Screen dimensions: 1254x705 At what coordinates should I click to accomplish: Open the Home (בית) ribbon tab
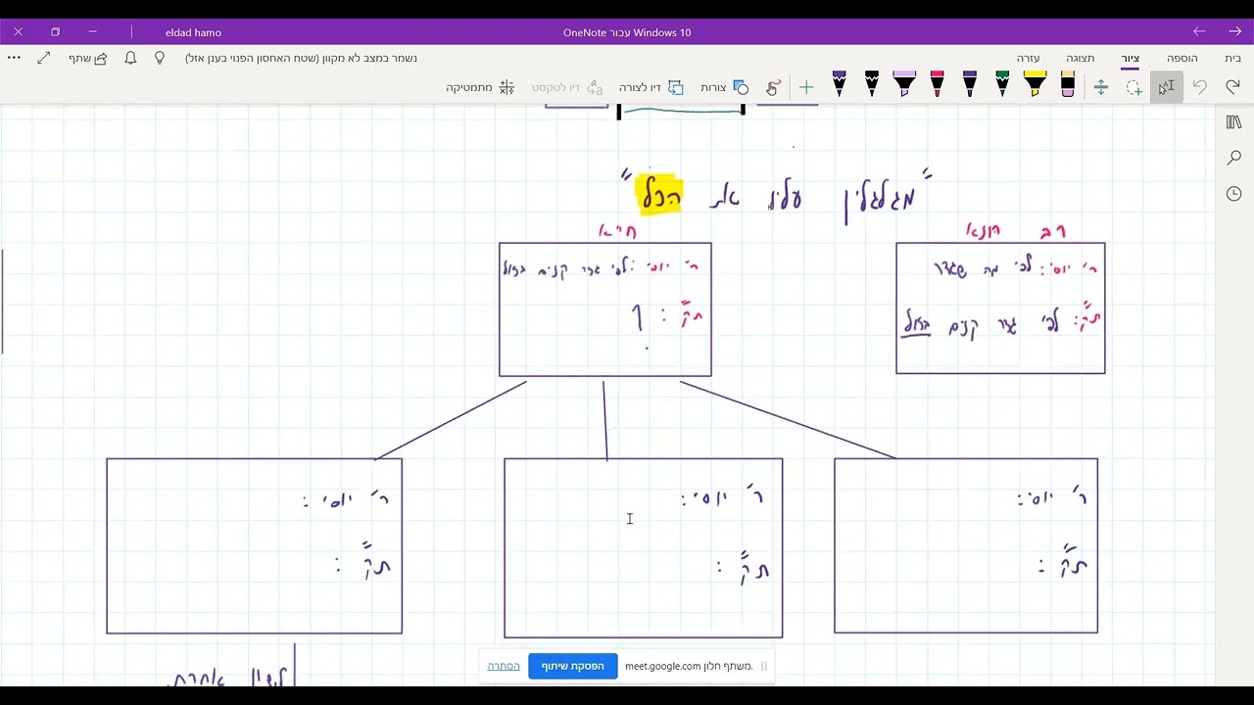(1232, 58)
